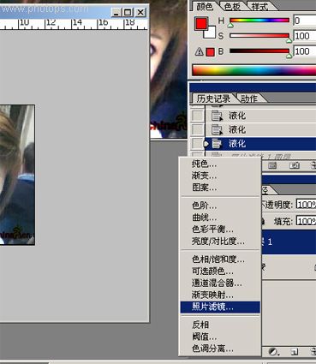Switch to the 色板 tab
Image resolution: width=316 pixels, height=364 pixels.
click(x=232, y=6)
